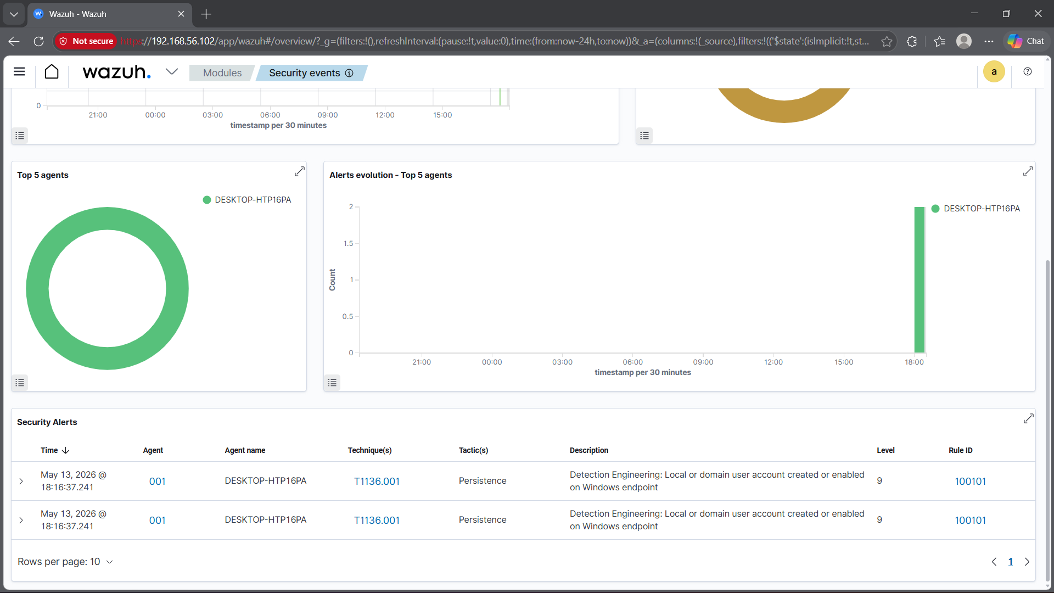Viewport: 1054px width, 593px height.
Task: Open rule 100101 link in first row
Action: (970, 481)
